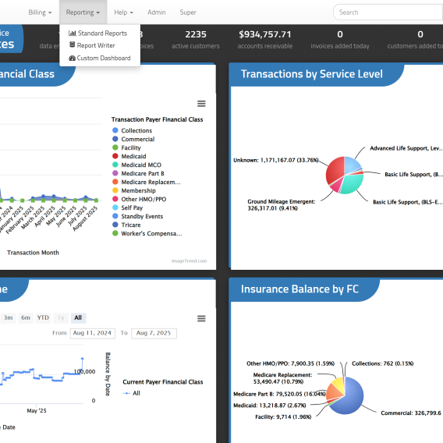Viewport: 443px width, 443px height.
Task: Open the Super menu item
Action: (188, 12)
